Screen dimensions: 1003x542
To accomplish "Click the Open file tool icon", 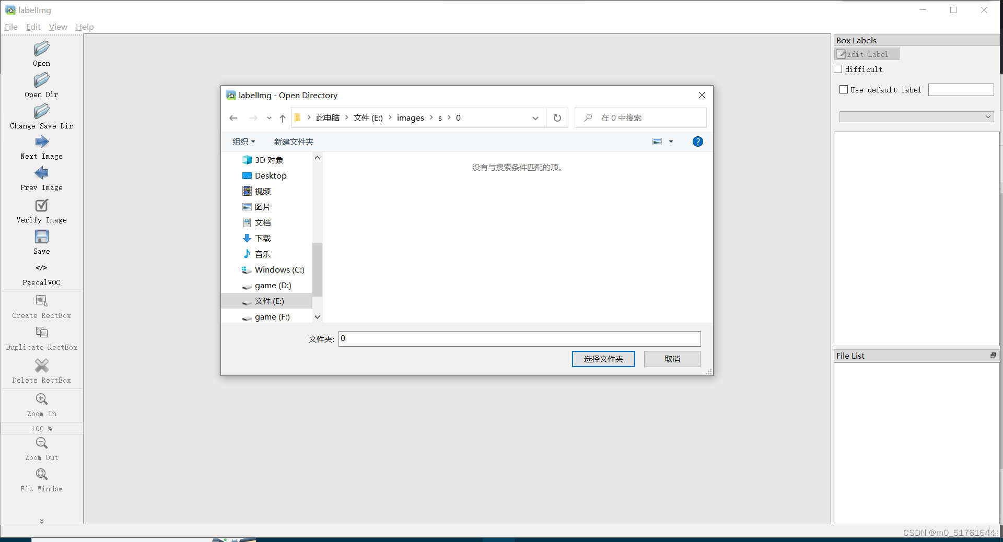I will point(42,49).
